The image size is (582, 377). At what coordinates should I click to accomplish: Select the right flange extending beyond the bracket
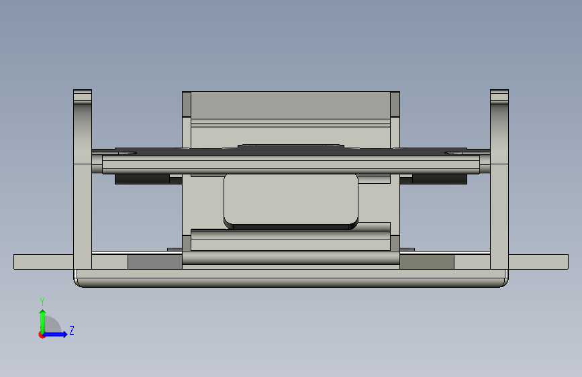point(538,262)
